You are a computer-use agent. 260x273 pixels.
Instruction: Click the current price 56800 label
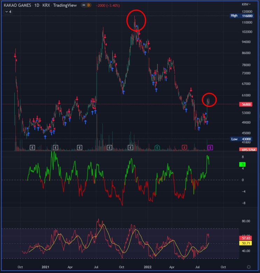coord(246,104)
